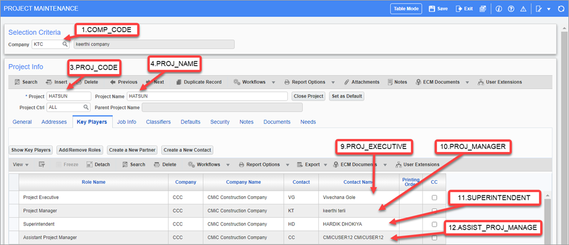Click the Exit icon in header
The height and width of the screenshot is (245, 569).
[459, 9]
